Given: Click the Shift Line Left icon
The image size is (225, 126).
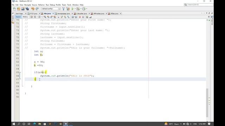Looking at the screenshot, I should [73, 17].
